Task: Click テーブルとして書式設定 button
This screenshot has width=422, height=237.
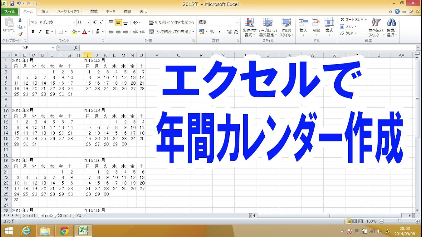Action: pyautogui.click(x=268, y=27)
